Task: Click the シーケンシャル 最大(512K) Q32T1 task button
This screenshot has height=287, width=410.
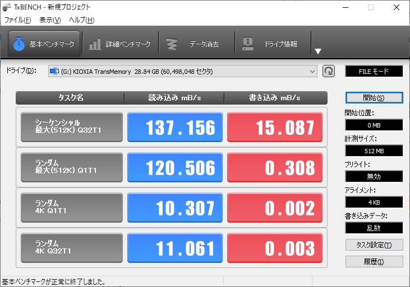Action: [x=72, y=127]
